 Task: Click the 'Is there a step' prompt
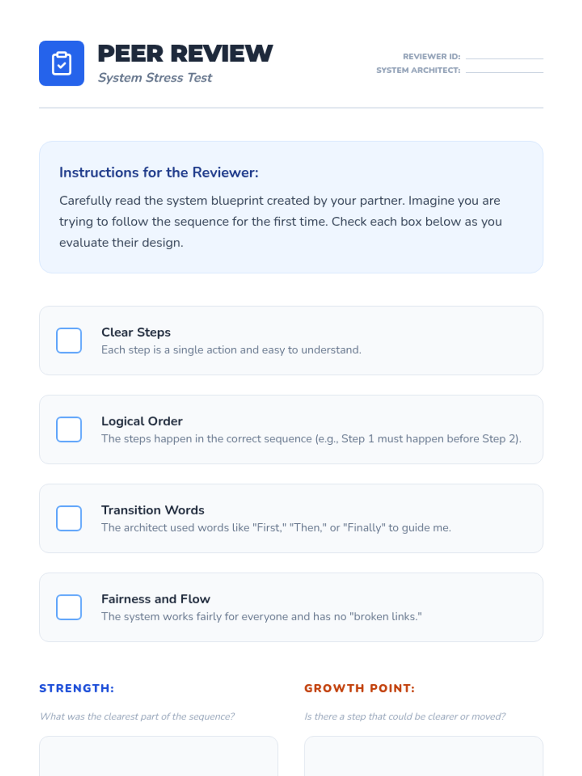[404, 716]
